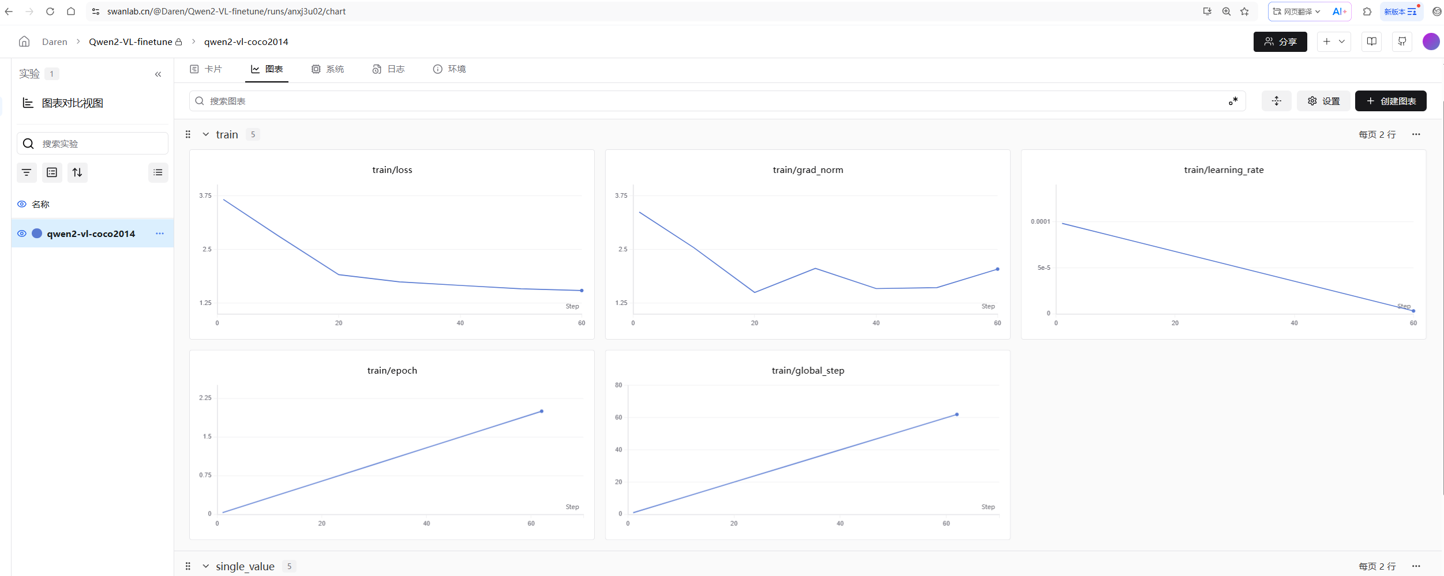
Task: Switch the experiment list view icon
Action: (158, 172)
